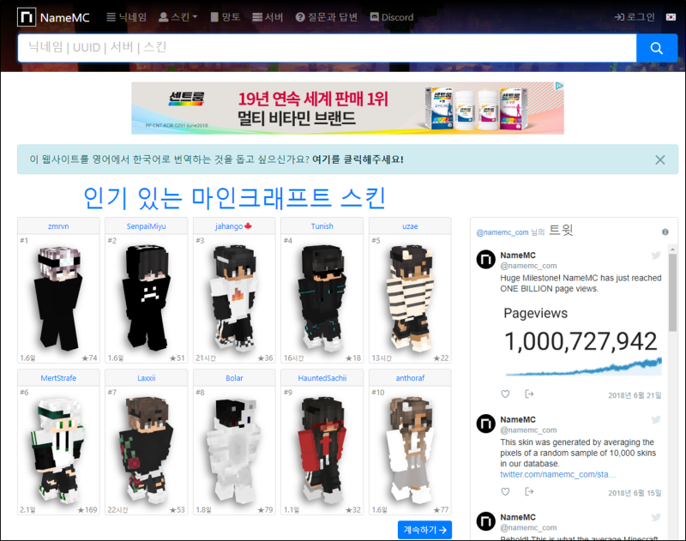Click the ★74 star count on zmrvn card
The height and width of the screenshot is (541, 686).
89,358
